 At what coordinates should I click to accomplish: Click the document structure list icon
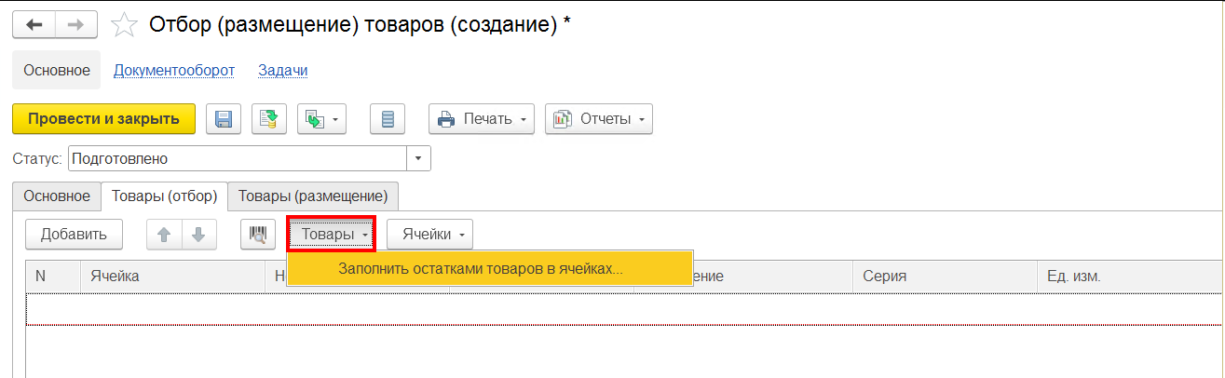(388, 119)
